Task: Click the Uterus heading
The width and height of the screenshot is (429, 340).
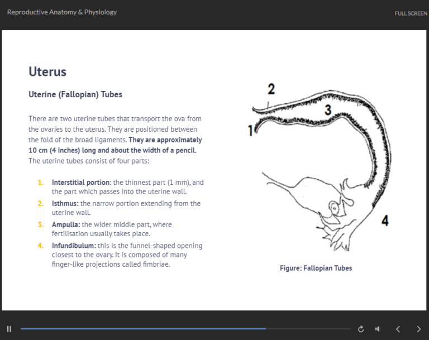Action: 47,71
